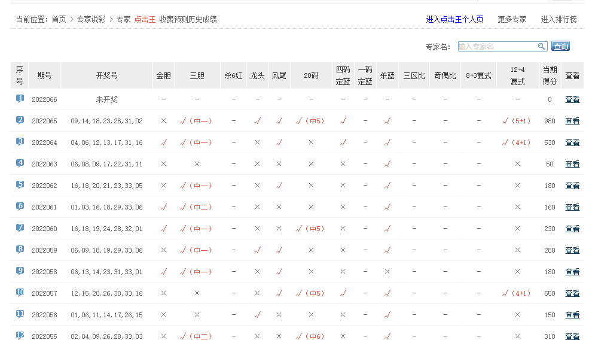589x343 pixels.
Task: Navigate to 首页 in breadcrumb
Action: tap(59, 19)
